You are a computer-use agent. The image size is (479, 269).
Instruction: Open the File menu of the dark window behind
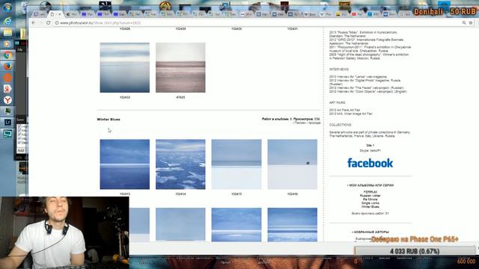click(20, 49)
